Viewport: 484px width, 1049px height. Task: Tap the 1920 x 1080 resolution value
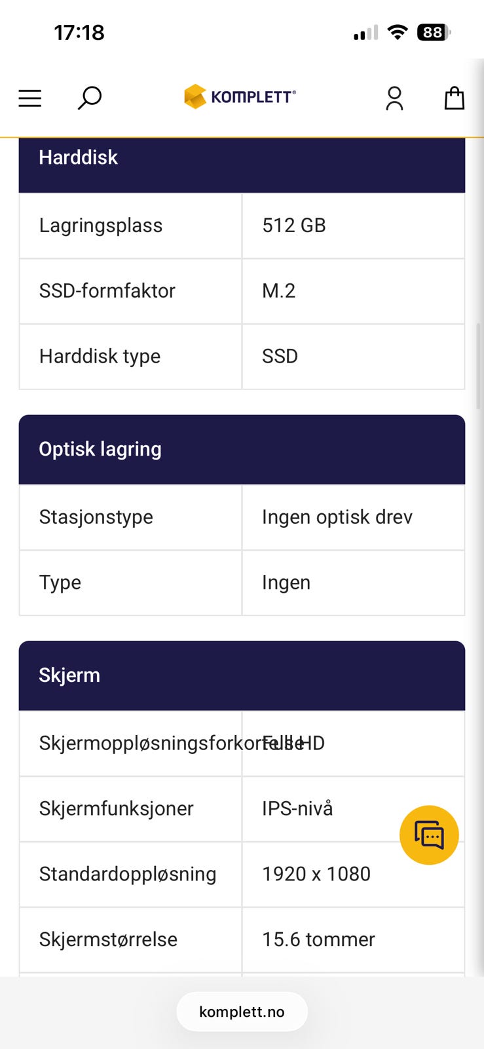(x=316, y=874)
